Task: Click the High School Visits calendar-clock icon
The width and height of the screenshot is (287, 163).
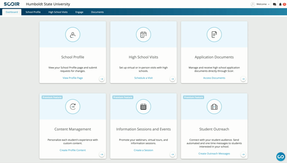Action: [x=143, y=34]
